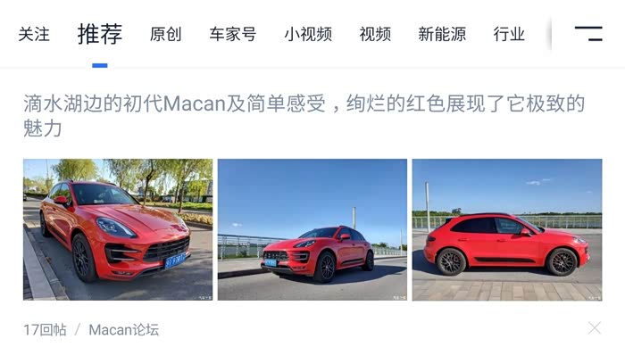Open the 新能源 tab
The image size is (625, 364).
tap(442, 34)
